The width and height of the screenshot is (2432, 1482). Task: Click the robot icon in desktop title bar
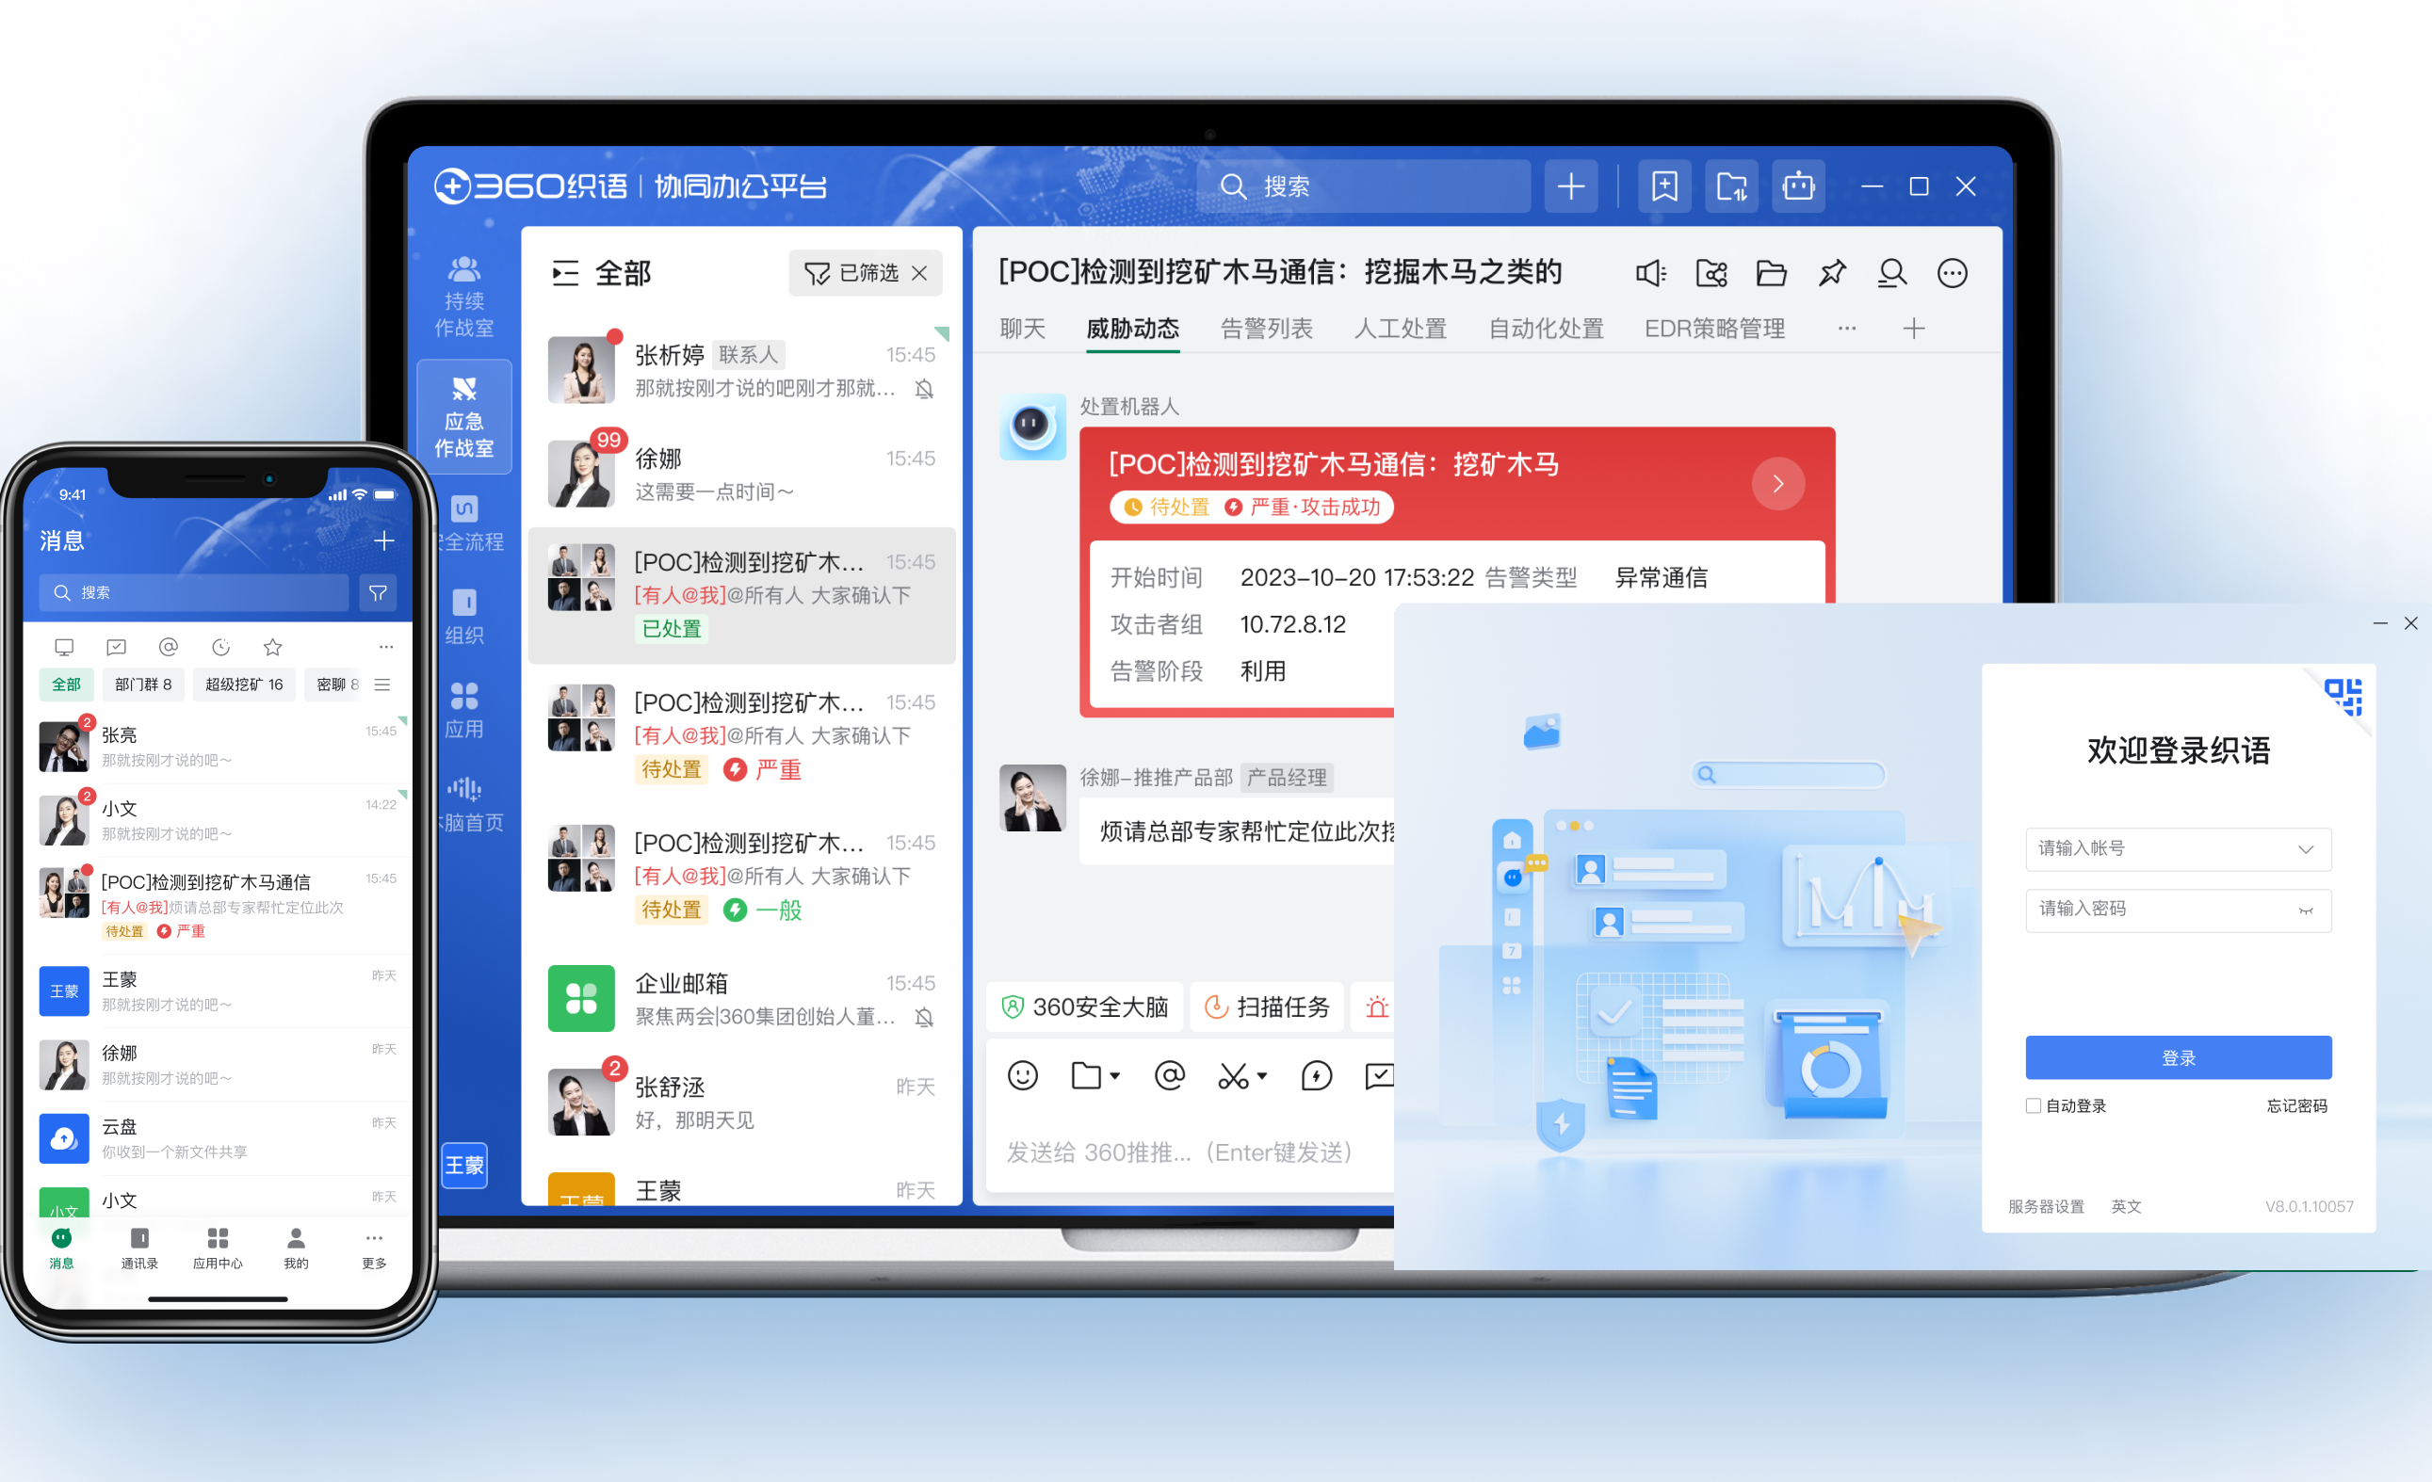[1797, 186]
